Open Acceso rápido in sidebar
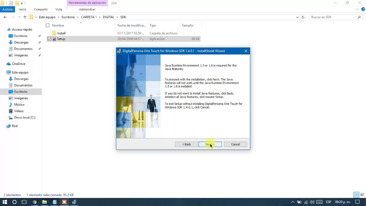Image resolution: width=366 pixels, height=206 pixels. click(22, 29)
